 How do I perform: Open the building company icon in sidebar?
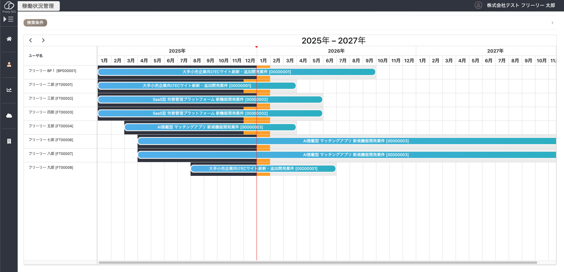click(9, 141)
